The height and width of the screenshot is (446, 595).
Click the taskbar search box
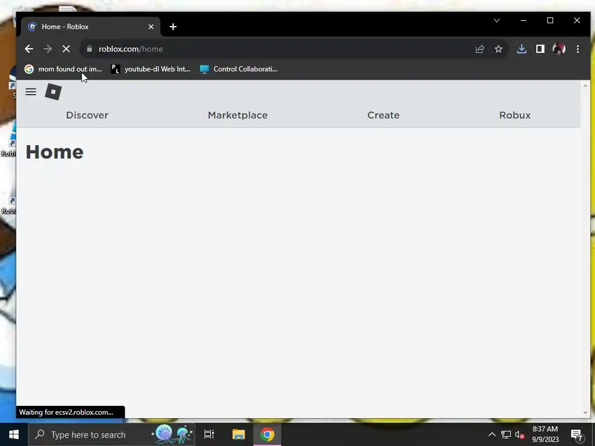[112, 434]
